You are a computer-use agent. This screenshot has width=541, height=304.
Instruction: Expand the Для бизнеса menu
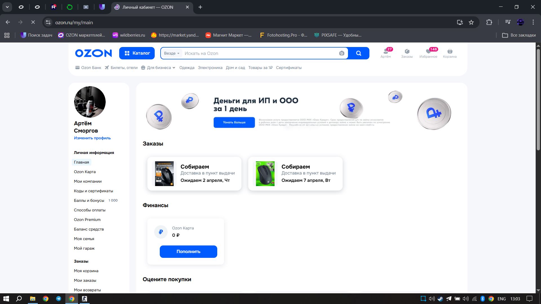(x=159, y=68)
